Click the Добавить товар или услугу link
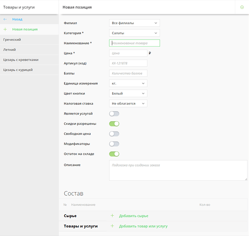Image resolution: width=249 pixels, height=236 pixels. click(143, 226)
